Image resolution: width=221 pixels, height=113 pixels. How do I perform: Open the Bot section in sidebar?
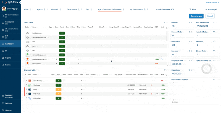[10, 37]
